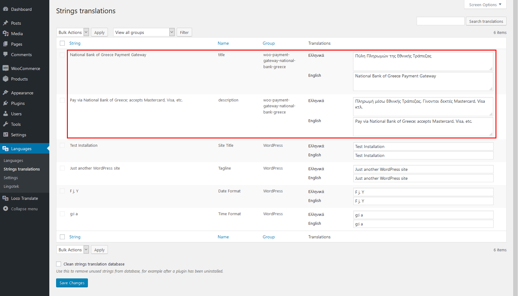Click the Posts pushpin icon
Image resolution: width=518 pixels, height=296 pixels.
6,23
